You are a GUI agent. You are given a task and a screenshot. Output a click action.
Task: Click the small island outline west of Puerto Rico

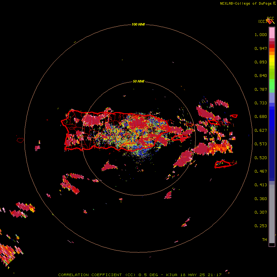coord(20,140)
